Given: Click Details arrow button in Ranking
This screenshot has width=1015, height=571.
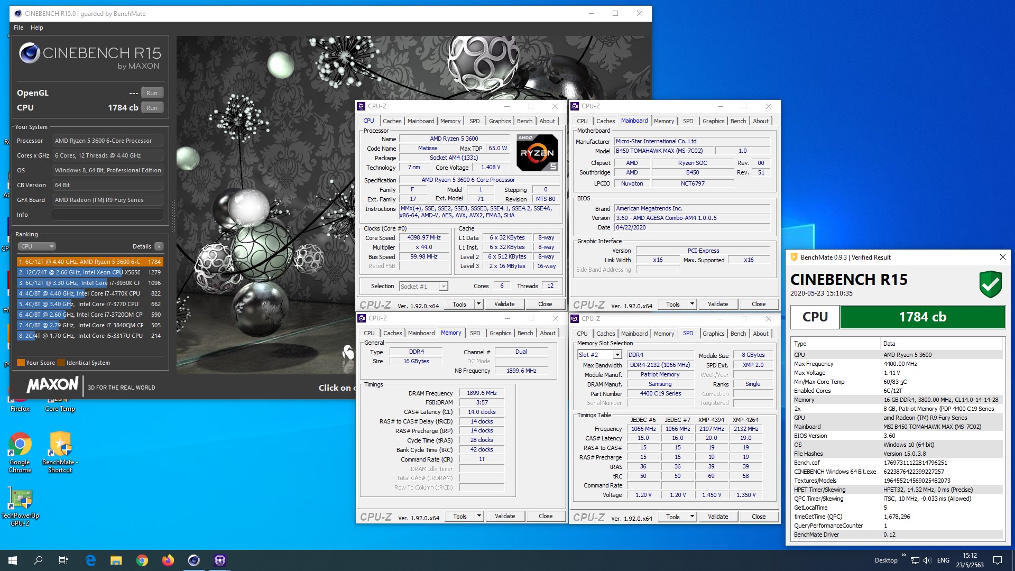Looking at the screenshot, I should point(159,246).
